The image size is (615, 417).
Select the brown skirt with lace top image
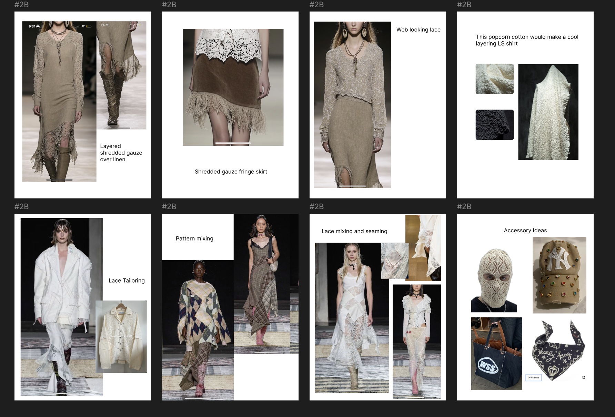[233, 87]
